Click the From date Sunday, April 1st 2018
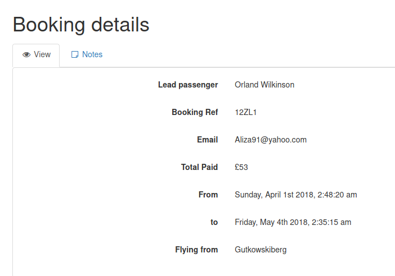Viewport: 395px width, 276px height. click(296, 195)
